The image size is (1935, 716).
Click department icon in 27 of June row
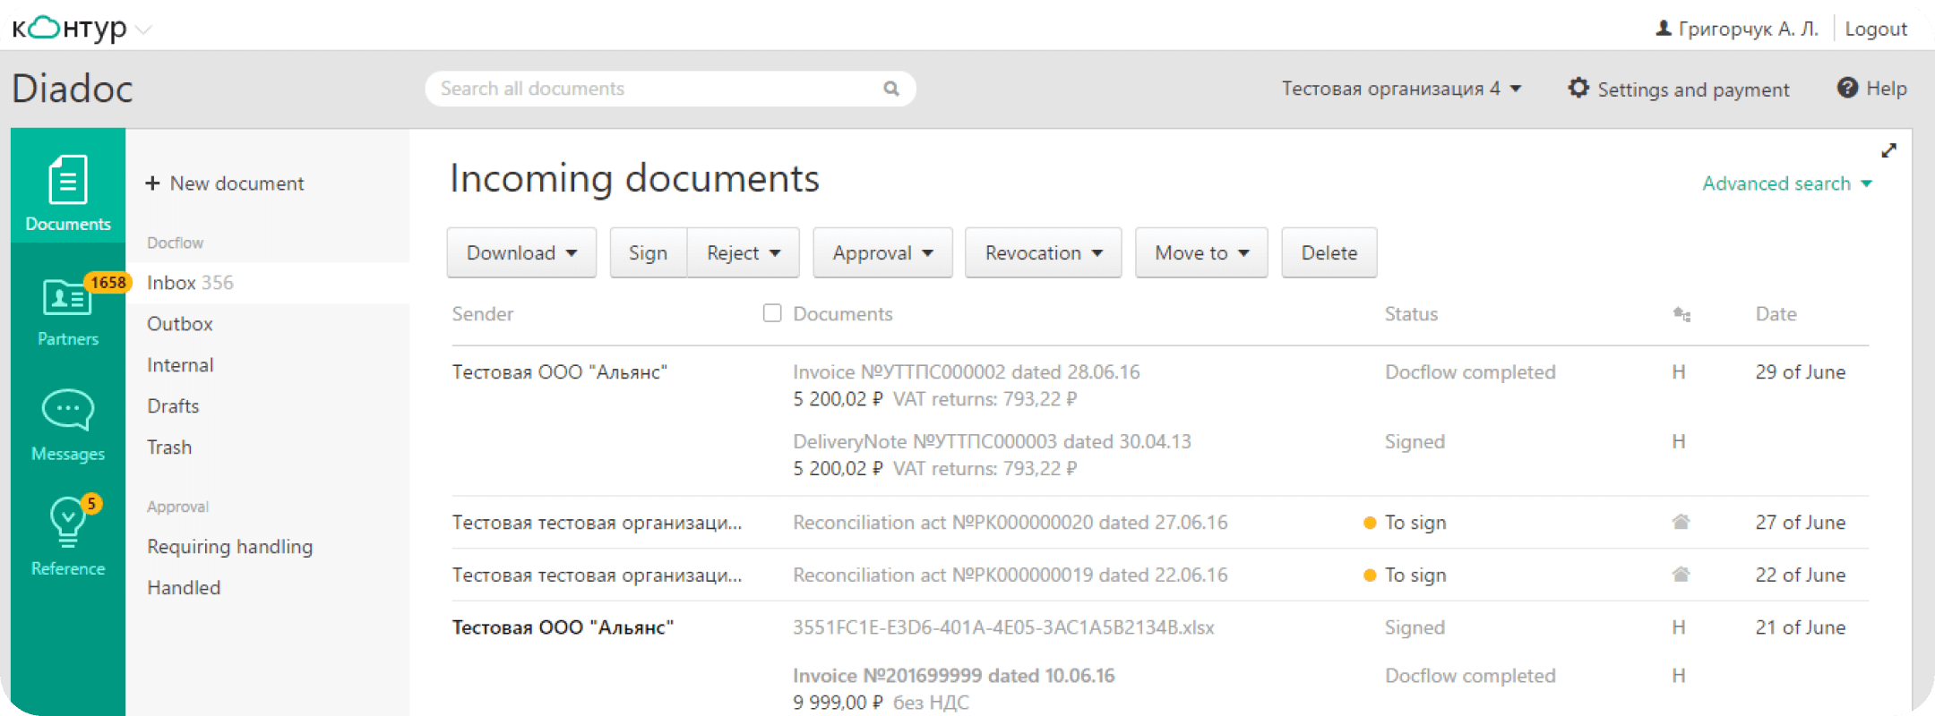(1681, 522)
